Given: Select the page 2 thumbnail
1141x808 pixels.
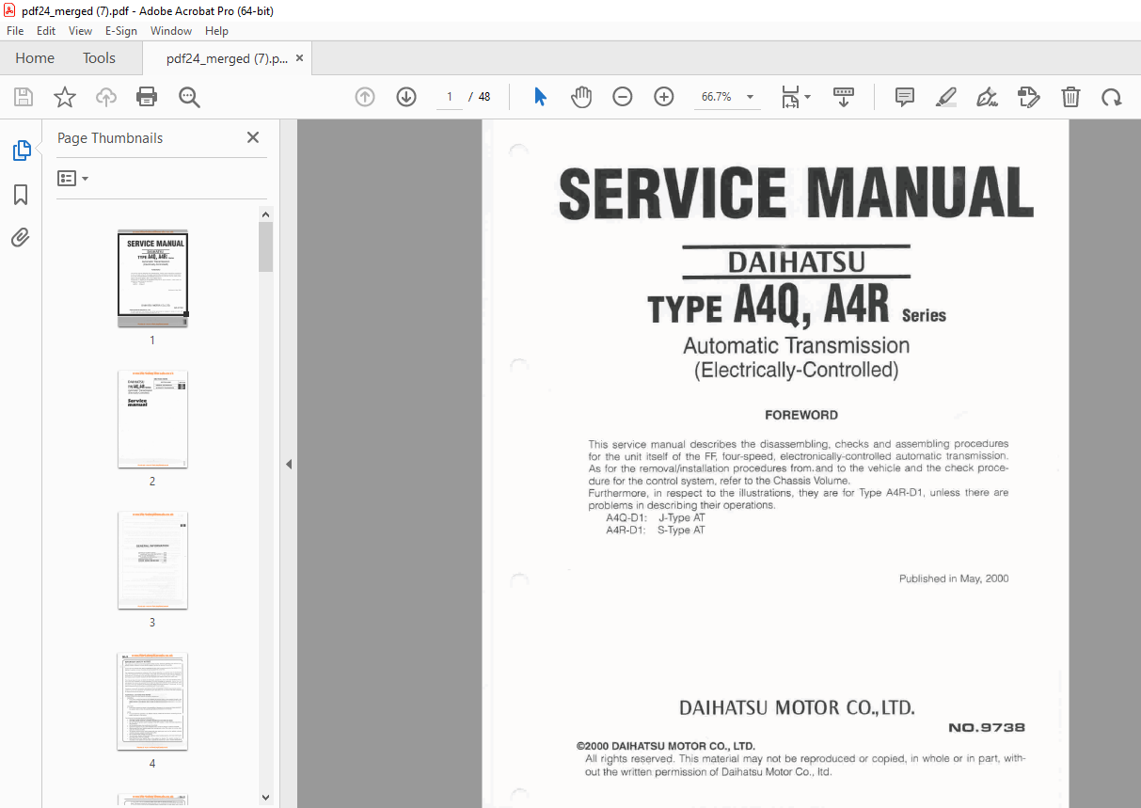Looking at the screenshot, I should (x=152, y=420).
